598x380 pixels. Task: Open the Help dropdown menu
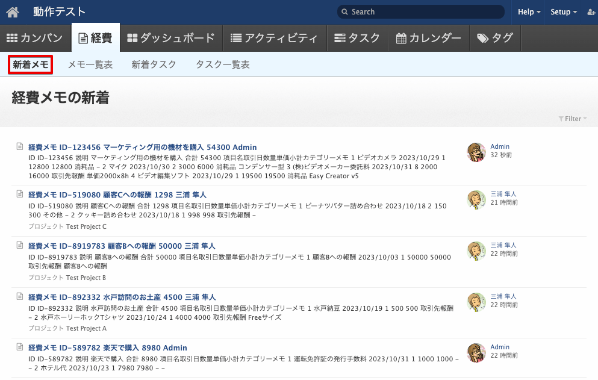(x=529, y=12)
